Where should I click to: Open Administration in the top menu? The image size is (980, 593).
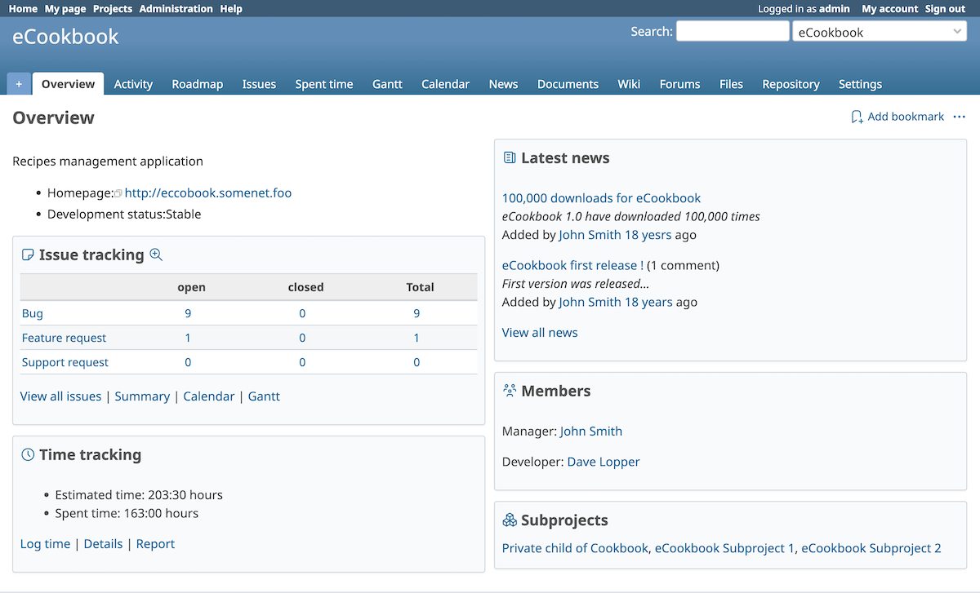coord(176,9)
